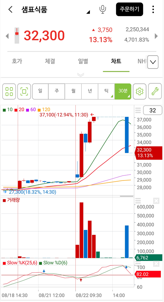Open price chart panel hamburger menu
Image resolution: width=164 pixels, height=302 pixels.
coord(138,110)
